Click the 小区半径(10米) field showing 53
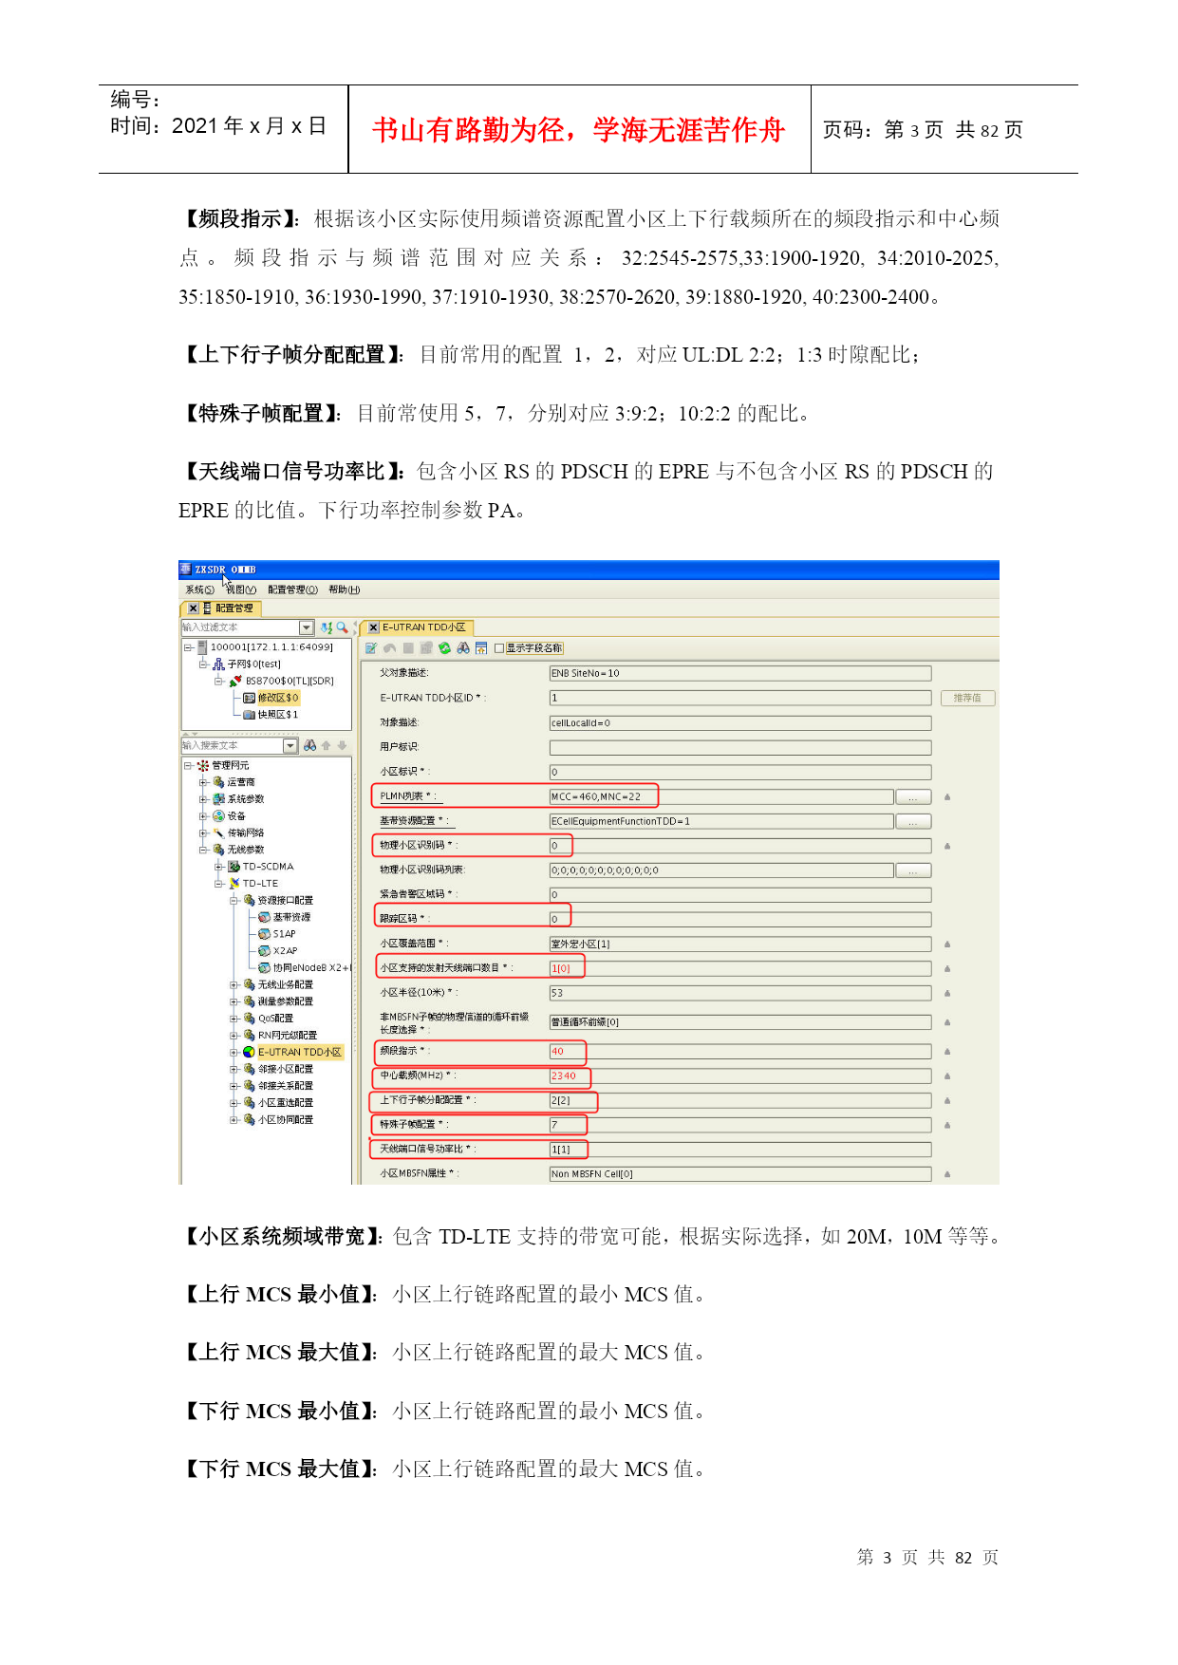 [x=740, y=993]
